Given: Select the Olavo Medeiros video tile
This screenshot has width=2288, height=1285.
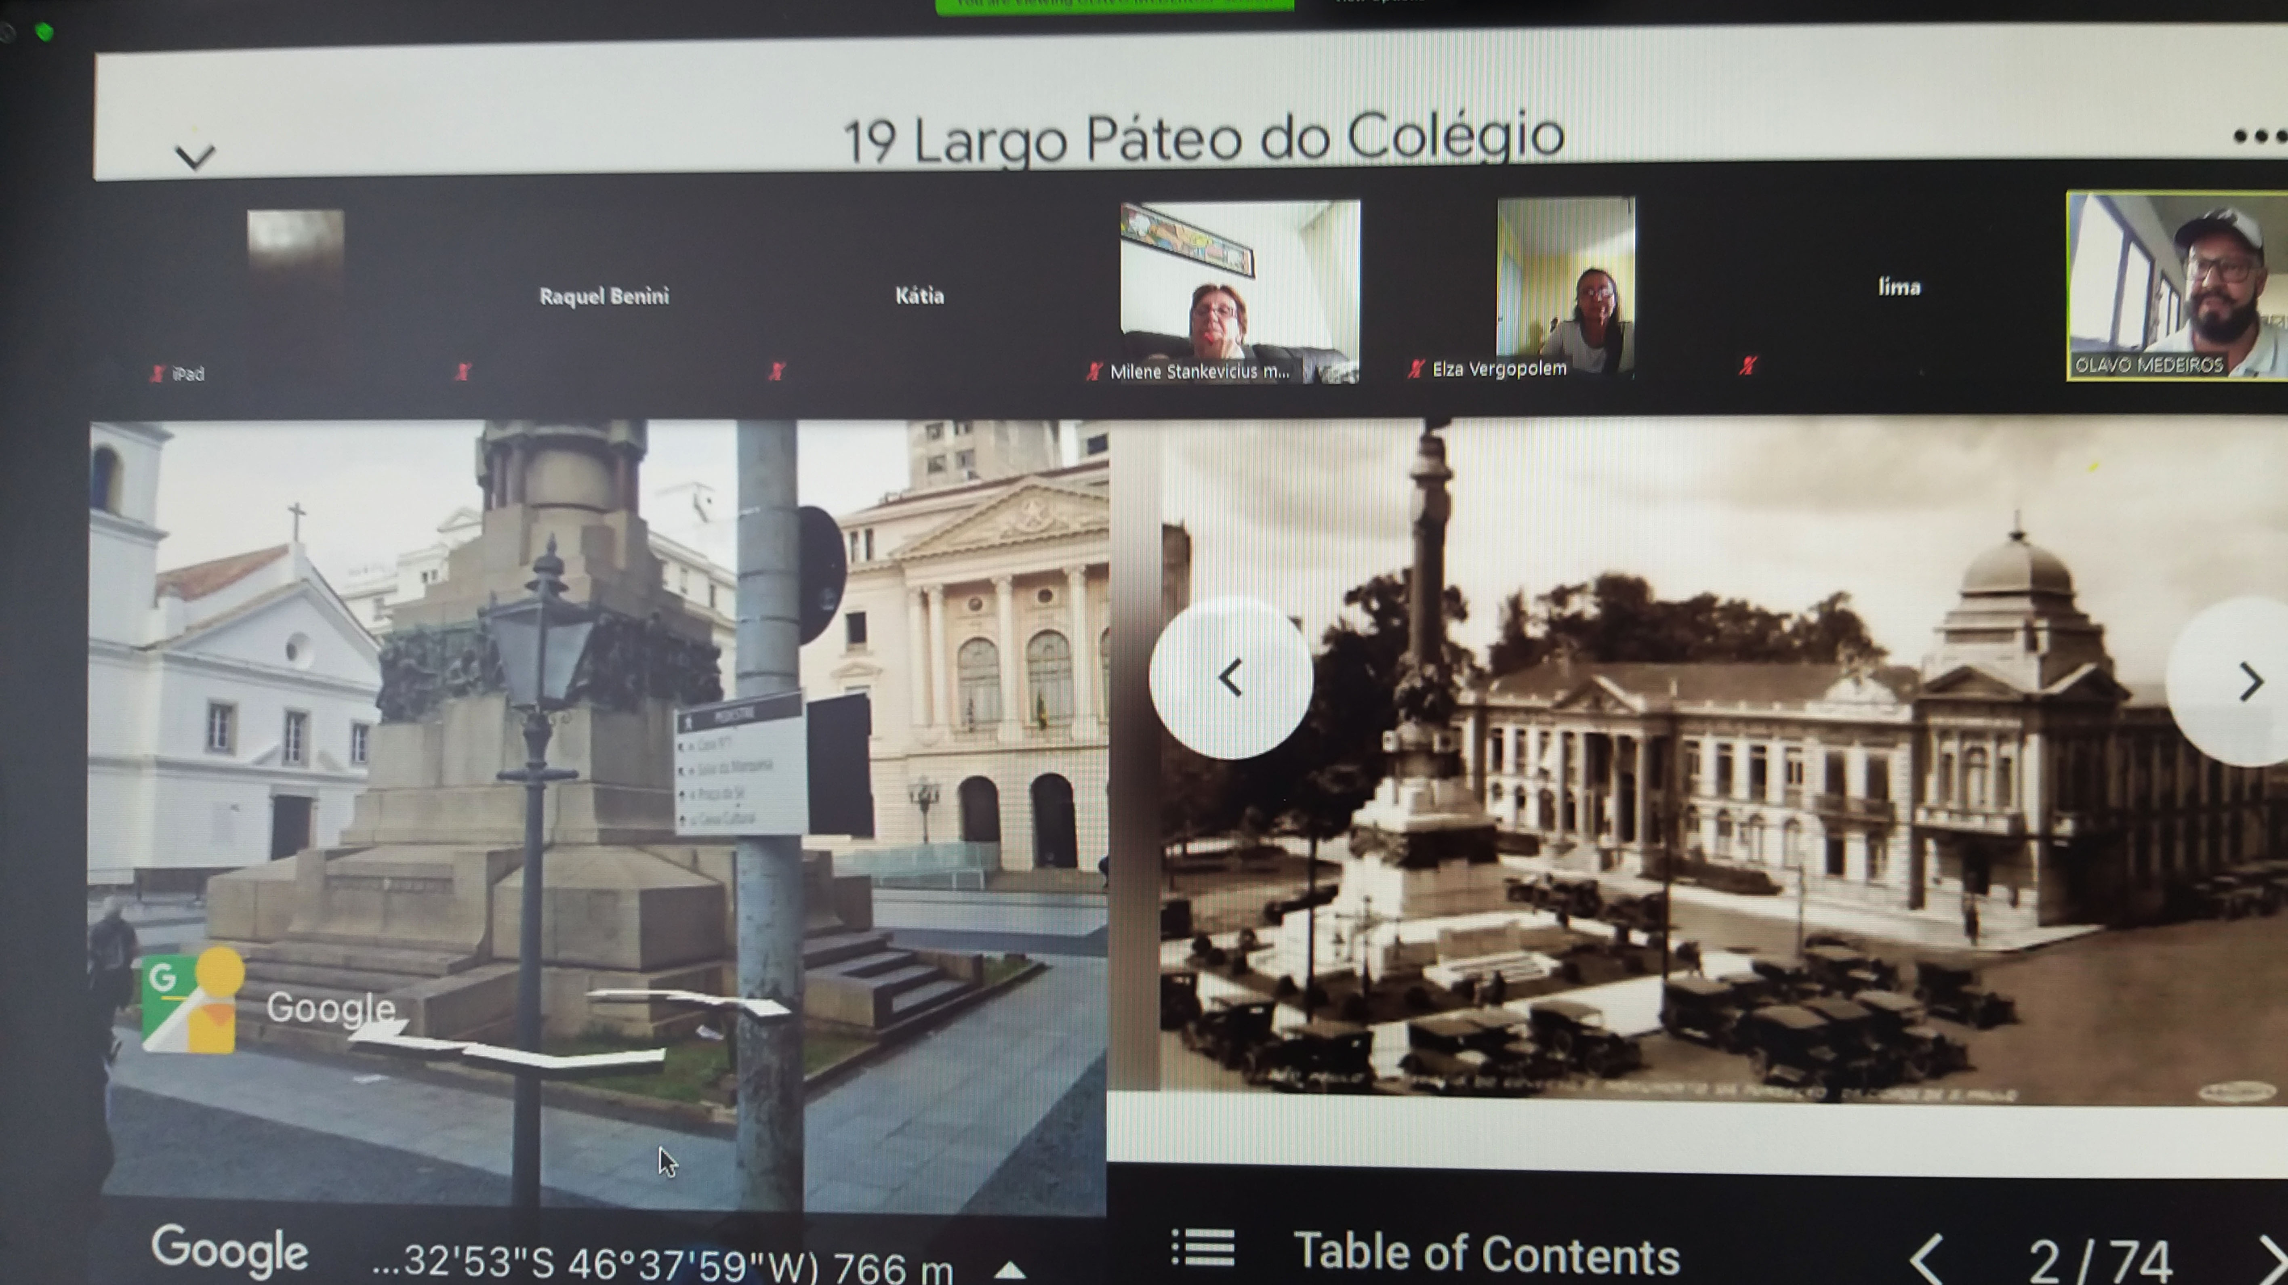Looking at the screenshot, I should [x=2178, y=286].
